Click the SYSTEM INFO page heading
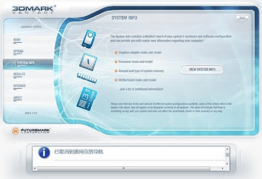Screen dimensions: 262x179 click(124, 18)
